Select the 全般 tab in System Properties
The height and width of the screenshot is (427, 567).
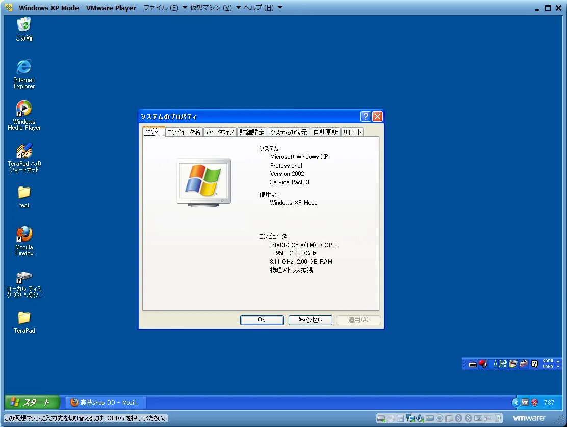[x=153, y=131]
